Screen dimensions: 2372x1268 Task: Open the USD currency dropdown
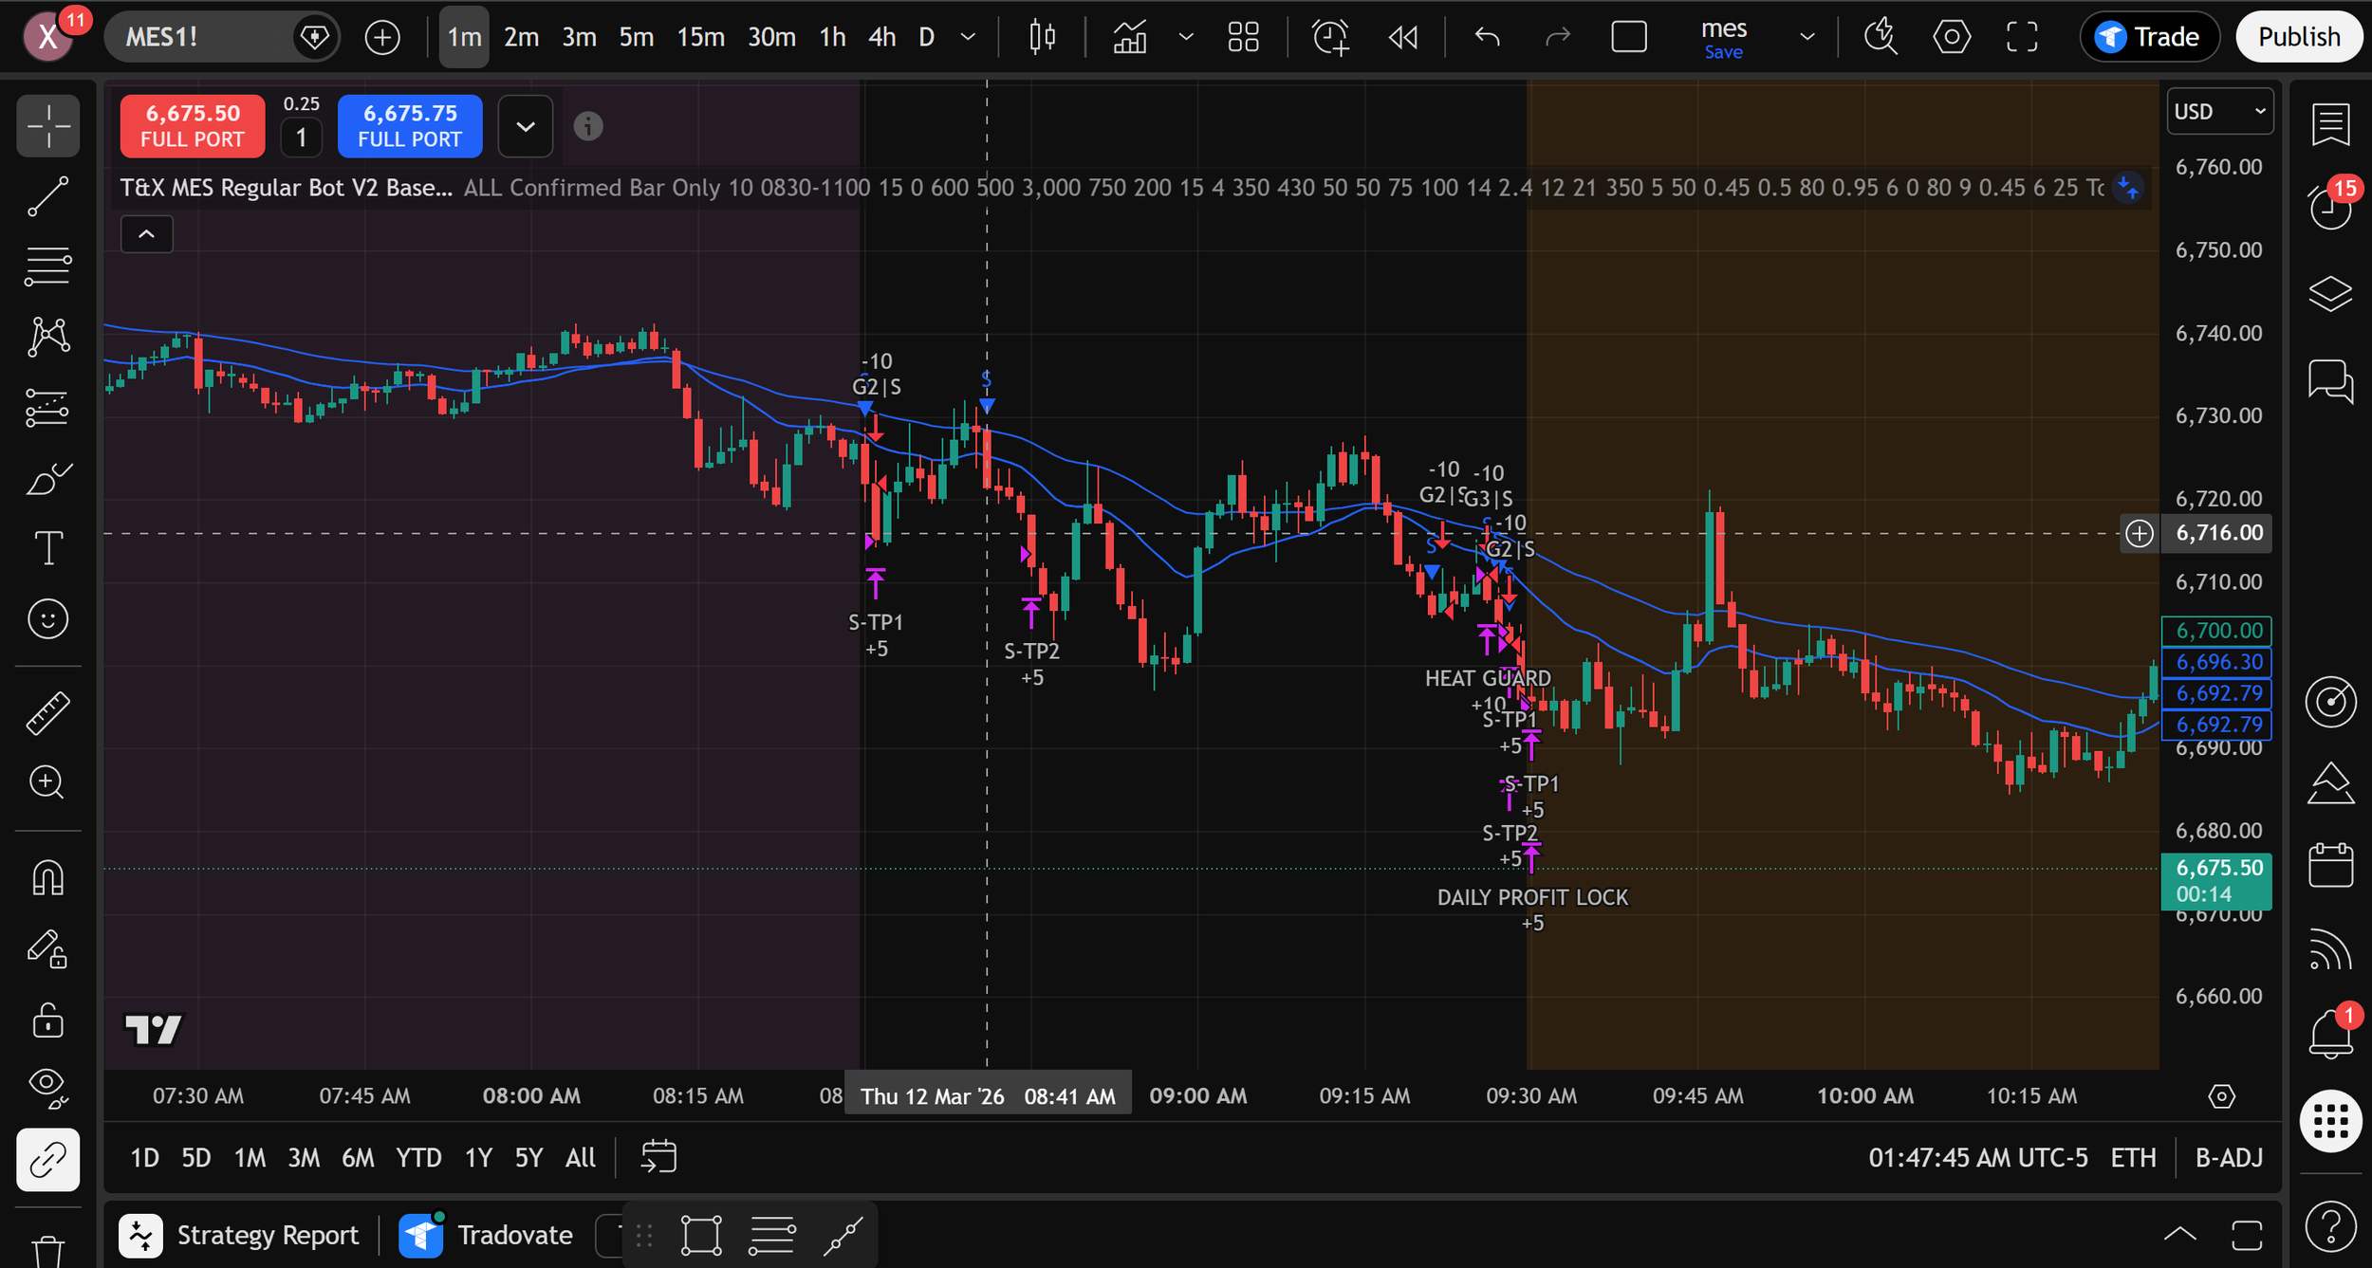click(2220, 111)
